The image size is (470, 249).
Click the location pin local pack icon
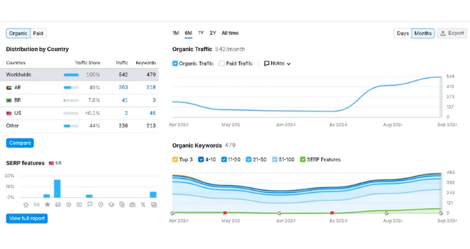pos(100,205)
